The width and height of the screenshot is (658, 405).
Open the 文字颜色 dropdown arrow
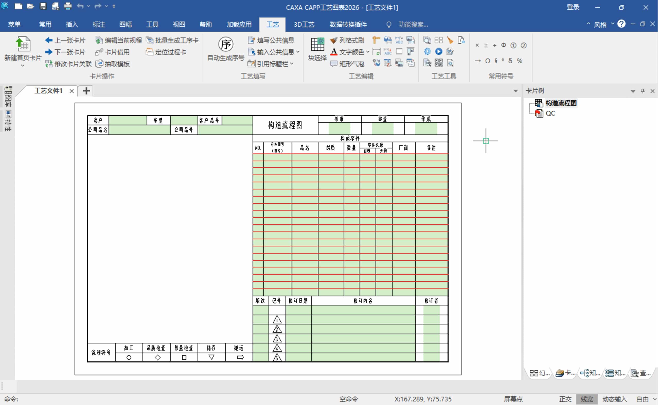pos(368,52)
